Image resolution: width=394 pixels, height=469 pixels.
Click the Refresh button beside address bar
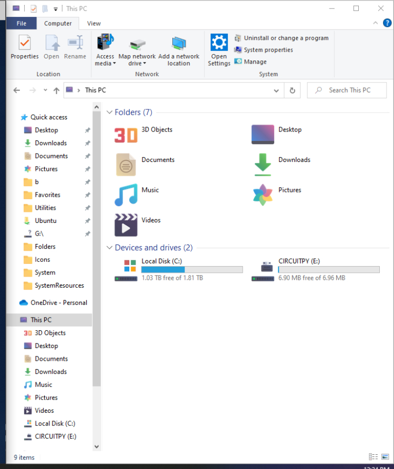(293, 90)
